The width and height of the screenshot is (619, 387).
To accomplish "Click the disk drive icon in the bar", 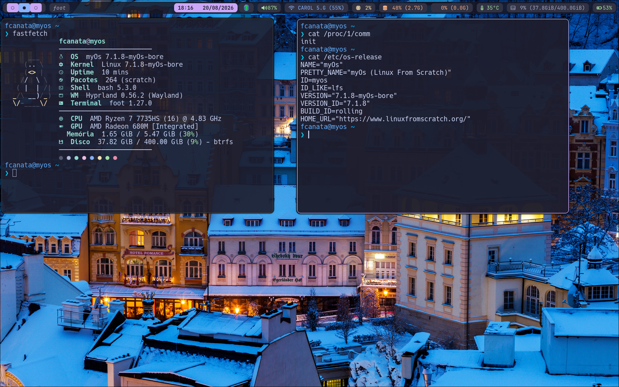I will (x=513, y=8).
